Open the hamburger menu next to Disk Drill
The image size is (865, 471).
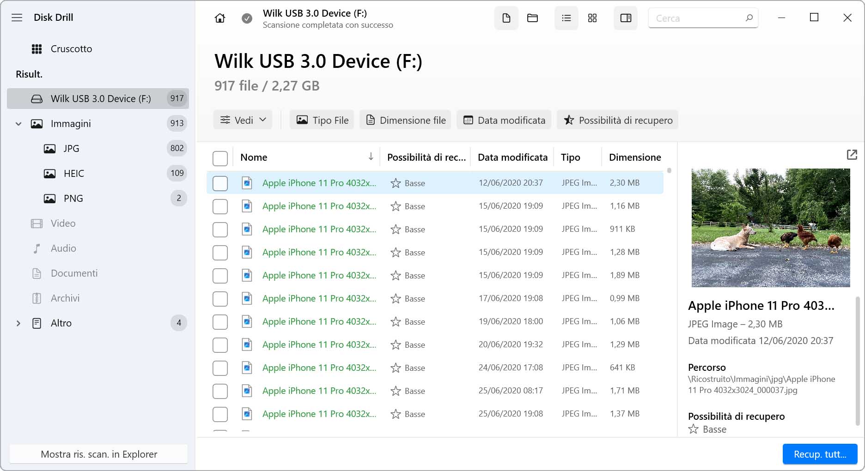(x=17, y=18)
